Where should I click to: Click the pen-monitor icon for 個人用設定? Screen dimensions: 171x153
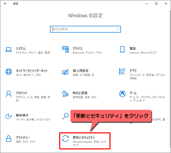(65, 72)
